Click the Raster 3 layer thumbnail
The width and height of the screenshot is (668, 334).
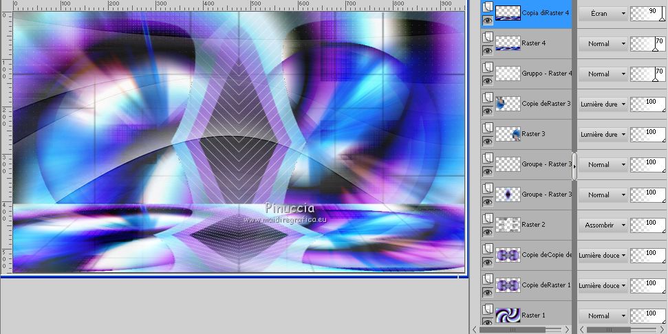(508, 134)
